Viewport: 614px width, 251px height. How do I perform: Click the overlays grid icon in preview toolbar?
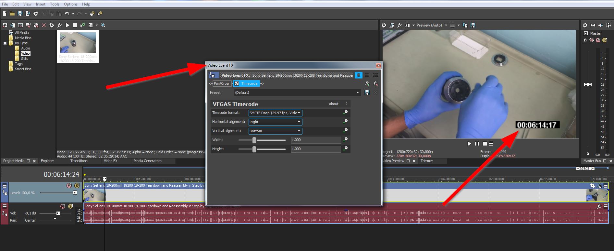(452, 25)
